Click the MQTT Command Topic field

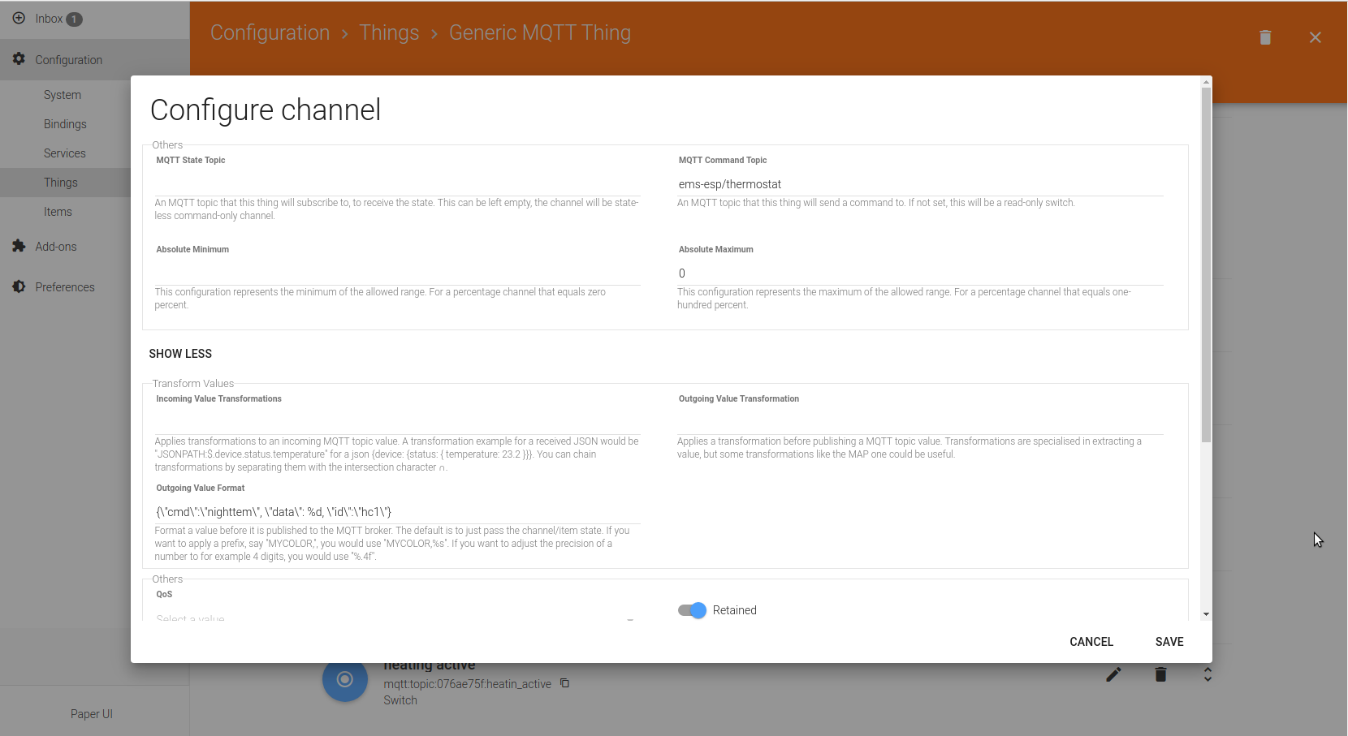[919, 184]
